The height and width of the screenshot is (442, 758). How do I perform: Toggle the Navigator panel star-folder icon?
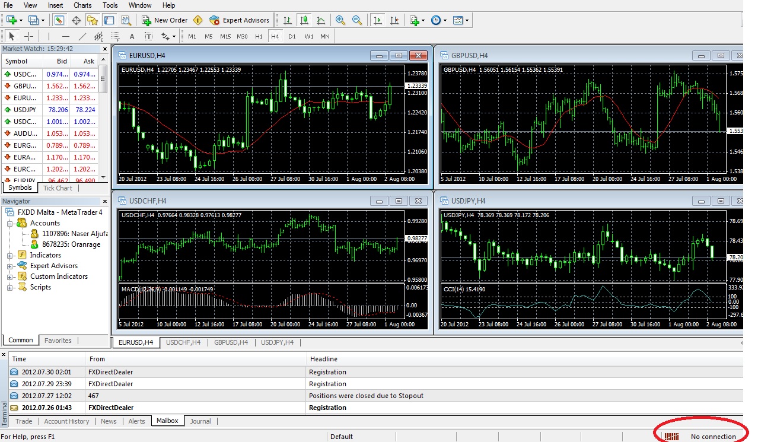(93, 20)
